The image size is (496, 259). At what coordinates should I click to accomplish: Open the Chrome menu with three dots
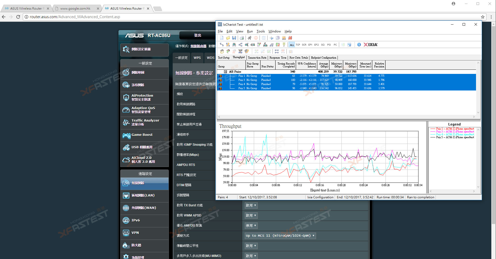pyautogui.click(x=491, y=17)
